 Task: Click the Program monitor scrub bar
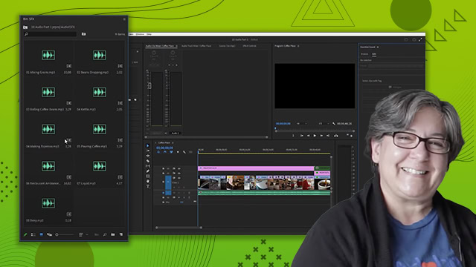point(315,131)
